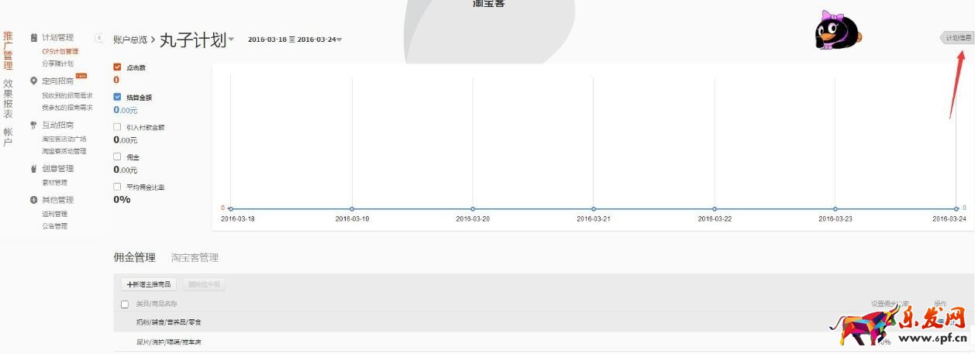Open the 效果报表 vertical menu
Screen dimensions: 975x354
coord(8,98)
